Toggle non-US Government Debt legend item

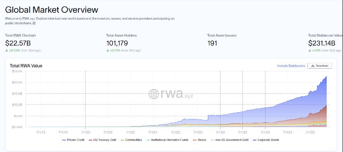pyautogui.click(x=229, y=140)
